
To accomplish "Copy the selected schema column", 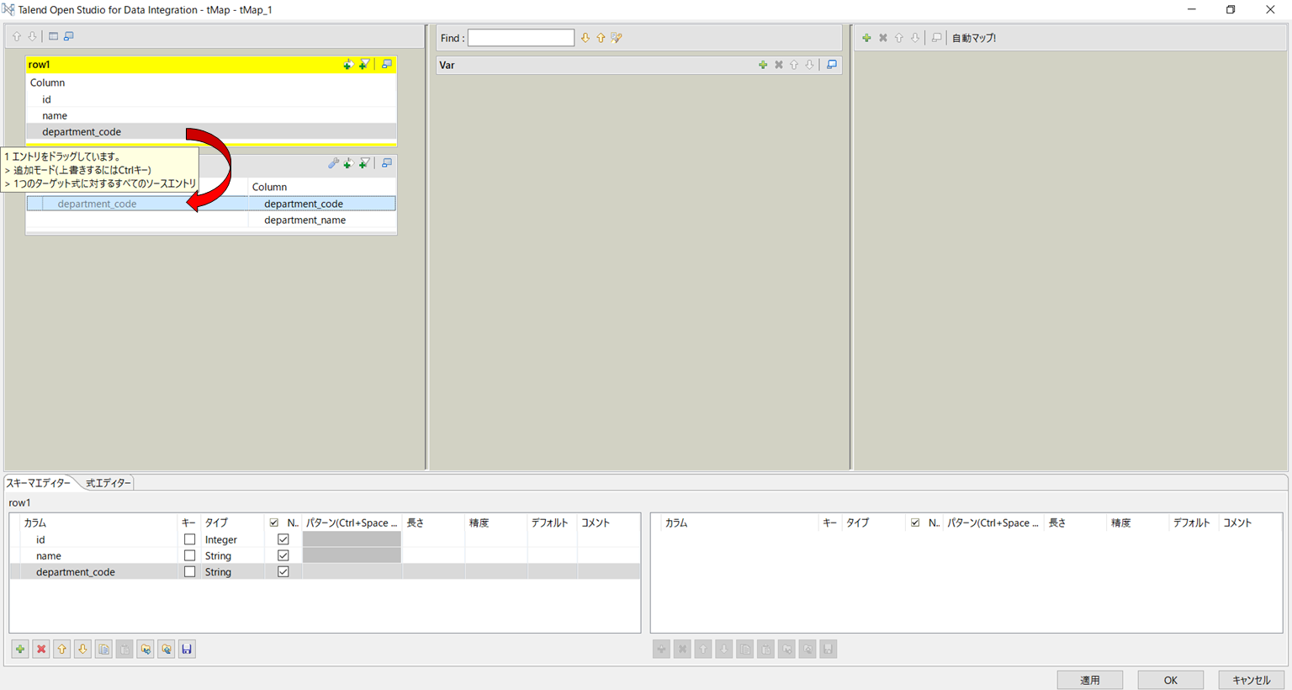I will coord(103,649).
